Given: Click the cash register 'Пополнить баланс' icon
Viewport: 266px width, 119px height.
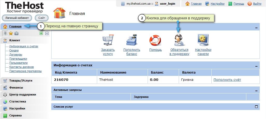Looking at the screenshot, I should tap(132, 40).
